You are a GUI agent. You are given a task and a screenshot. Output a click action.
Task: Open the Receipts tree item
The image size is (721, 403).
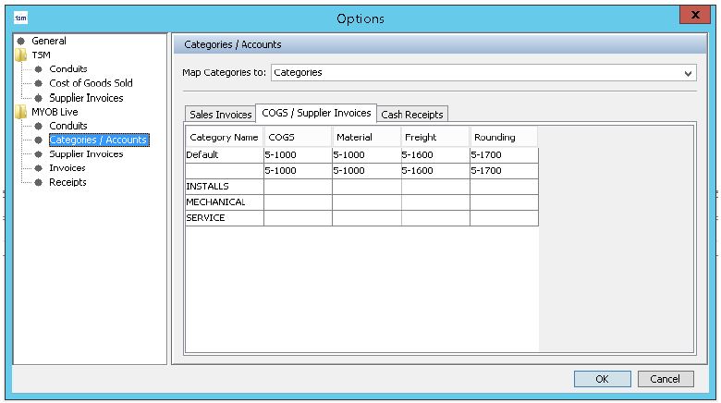[x=67, y=182]
